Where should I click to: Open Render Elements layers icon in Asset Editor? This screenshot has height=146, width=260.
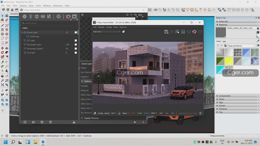(x=43, y=17)
